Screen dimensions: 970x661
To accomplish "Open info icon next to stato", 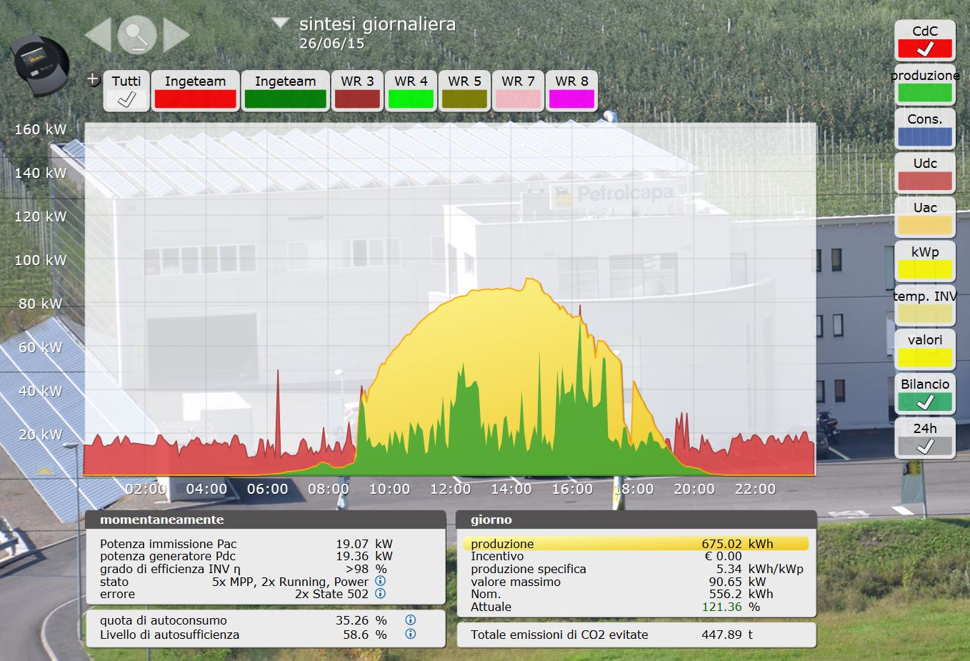I will (x=381, y=581).
